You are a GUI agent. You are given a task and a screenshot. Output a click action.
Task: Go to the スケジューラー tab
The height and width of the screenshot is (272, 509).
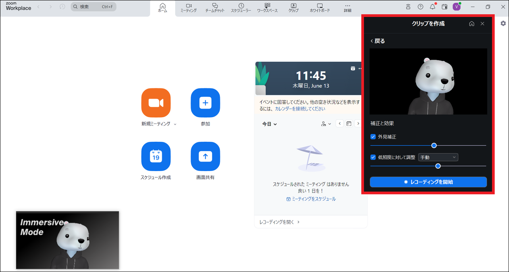tap(241, 8)
